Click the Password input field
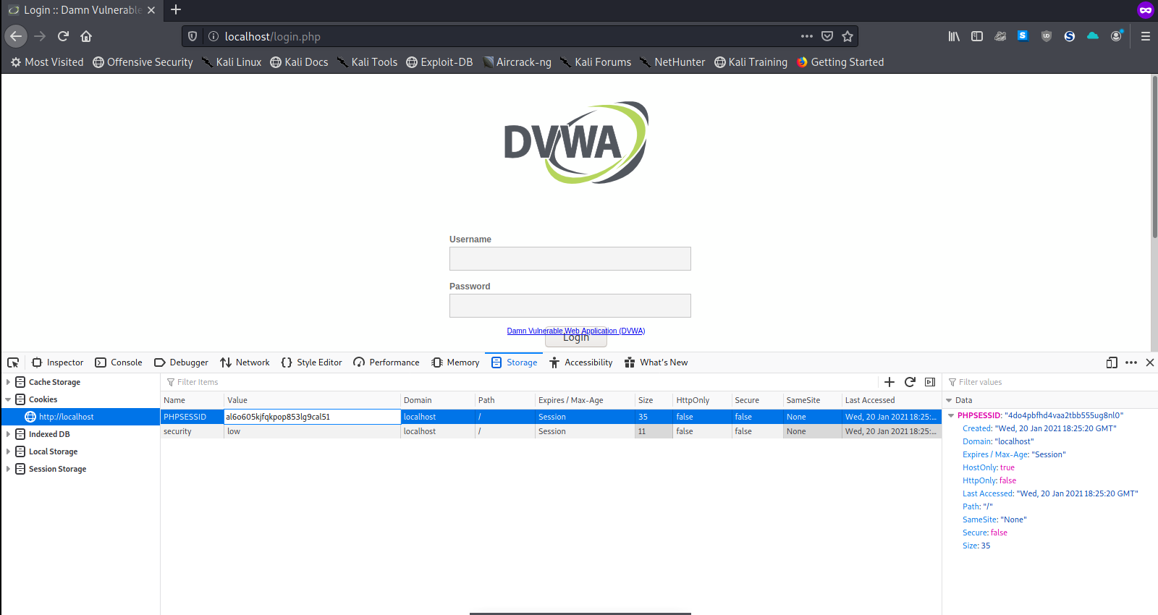Screen dimensions: 1158x615 tap(570, 305)
